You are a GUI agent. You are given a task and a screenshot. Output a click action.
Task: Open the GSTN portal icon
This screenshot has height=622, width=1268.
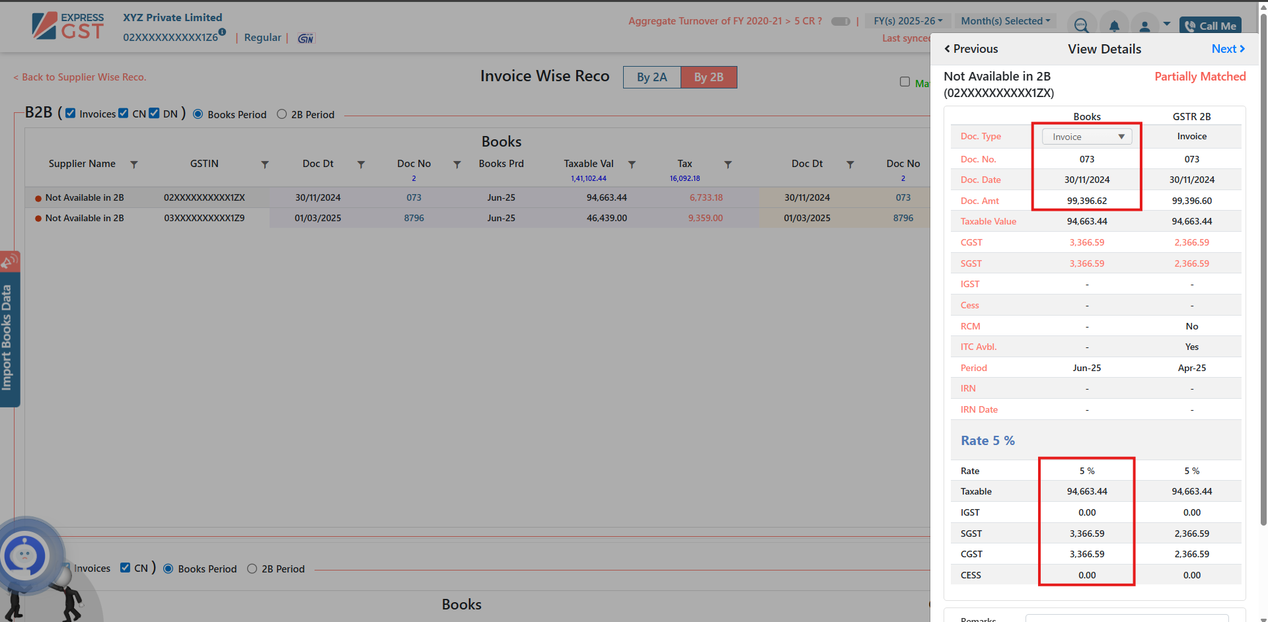point(306,38)
